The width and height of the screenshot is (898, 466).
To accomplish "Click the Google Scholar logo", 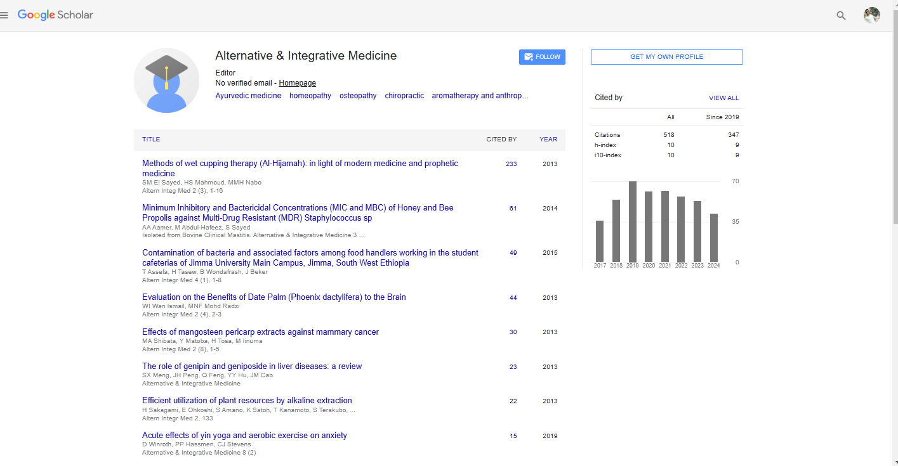I will [55, 15].
